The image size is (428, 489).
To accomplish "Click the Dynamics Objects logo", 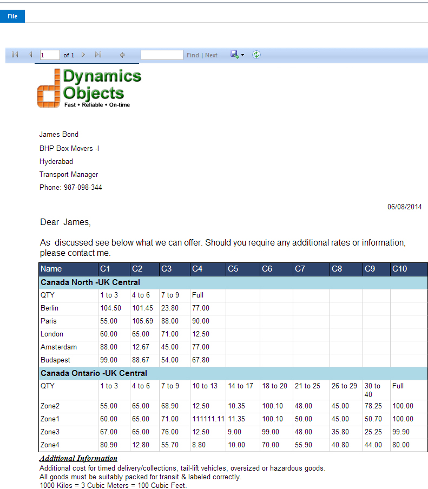I will coord(89,88).
